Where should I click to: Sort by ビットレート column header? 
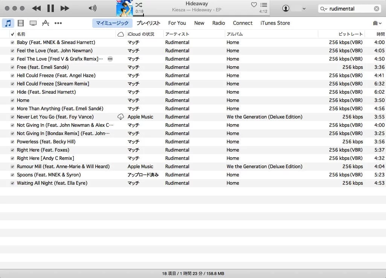coord(342,34)
